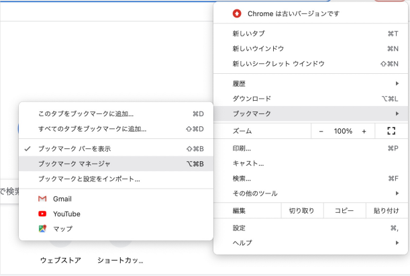Enter fullscreen using the zoom row icon
410x276 pixels.
click(391, 131)
